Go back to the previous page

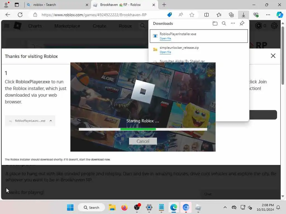[x=8, y=15]
